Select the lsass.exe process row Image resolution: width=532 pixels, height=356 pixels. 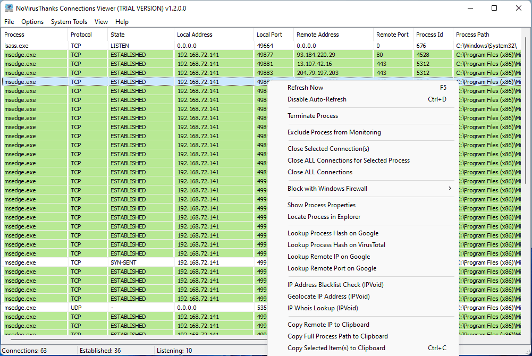(261, 46)
